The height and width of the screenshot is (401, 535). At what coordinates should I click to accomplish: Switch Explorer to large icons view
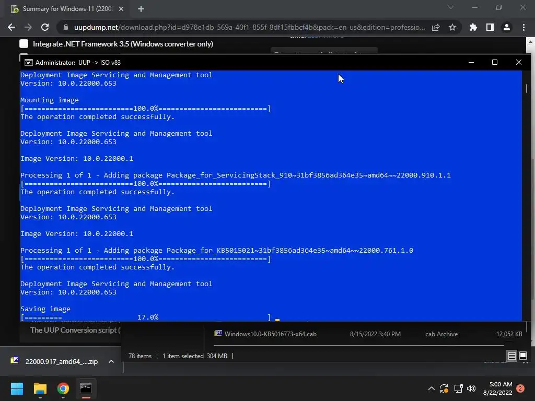522,356
